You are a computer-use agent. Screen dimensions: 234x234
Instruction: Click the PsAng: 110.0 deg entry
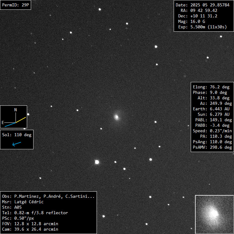click(212, 142)
